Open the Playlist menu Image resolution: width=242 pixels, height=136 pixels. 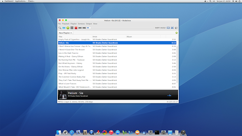tap(74, 24)
